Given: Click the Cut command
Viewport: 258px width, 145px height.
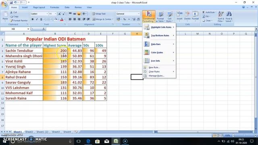Looking at the screenshot, I should 13,12.
